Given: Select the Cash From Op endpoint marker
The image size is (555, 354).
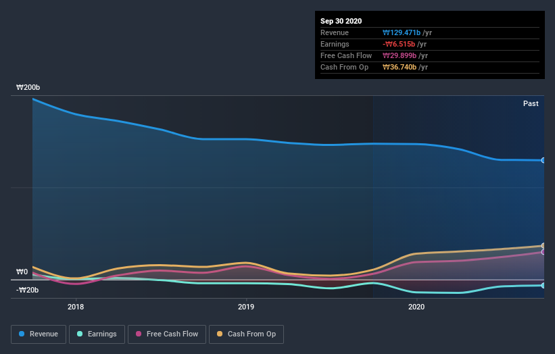Looking at the screenshot, I should coord(544,245).
